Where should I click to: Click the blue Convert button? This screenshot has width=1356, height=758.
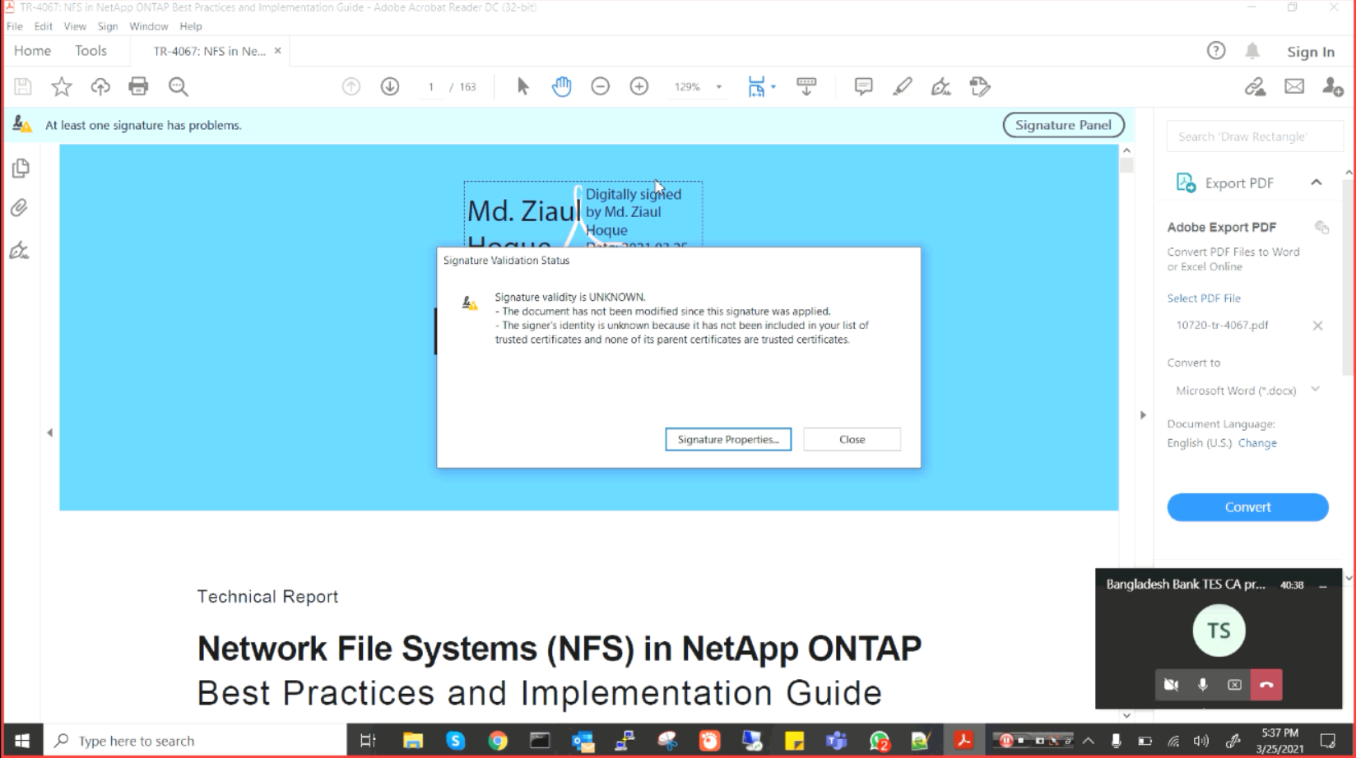(1247, 507)
